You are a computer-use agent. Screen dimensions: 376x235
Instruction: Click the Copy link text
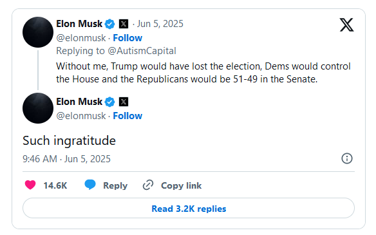coord(182,185)
